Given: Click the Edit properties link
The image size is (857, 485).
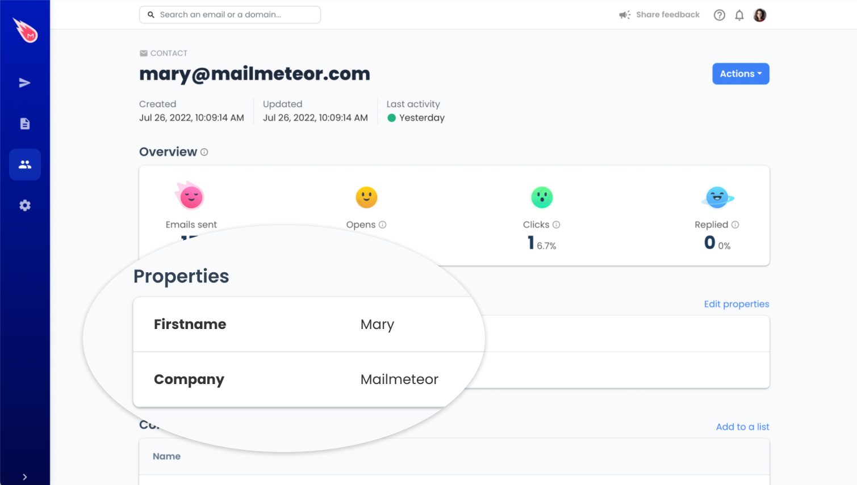Looking at the screenshot, I should click(x=737, y=304).
